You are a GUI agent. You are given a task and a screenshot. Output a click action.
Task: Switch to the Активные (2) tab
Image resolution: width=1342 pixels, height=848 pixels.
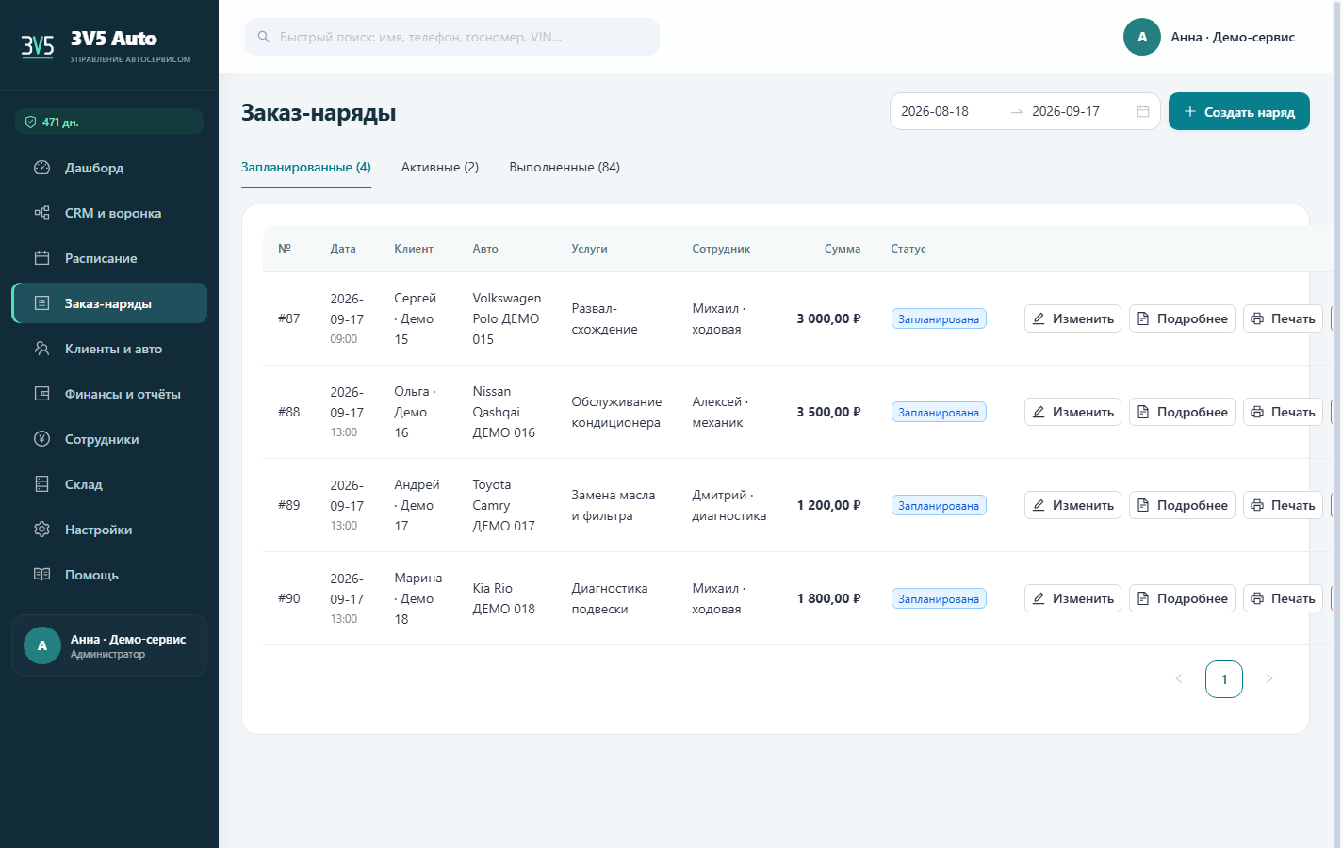tap(440, 167)
